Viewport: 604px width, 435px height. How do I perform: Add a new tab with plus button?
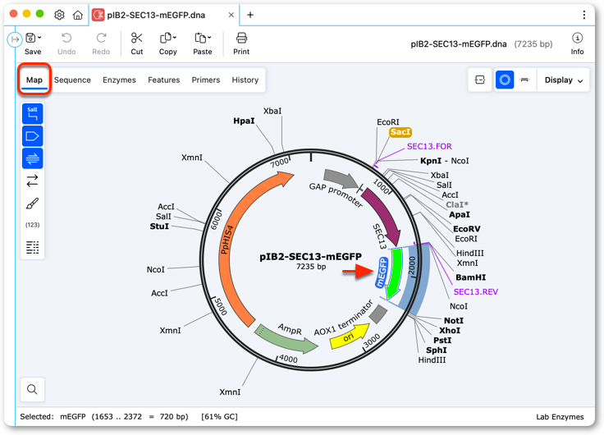[250, 15]
